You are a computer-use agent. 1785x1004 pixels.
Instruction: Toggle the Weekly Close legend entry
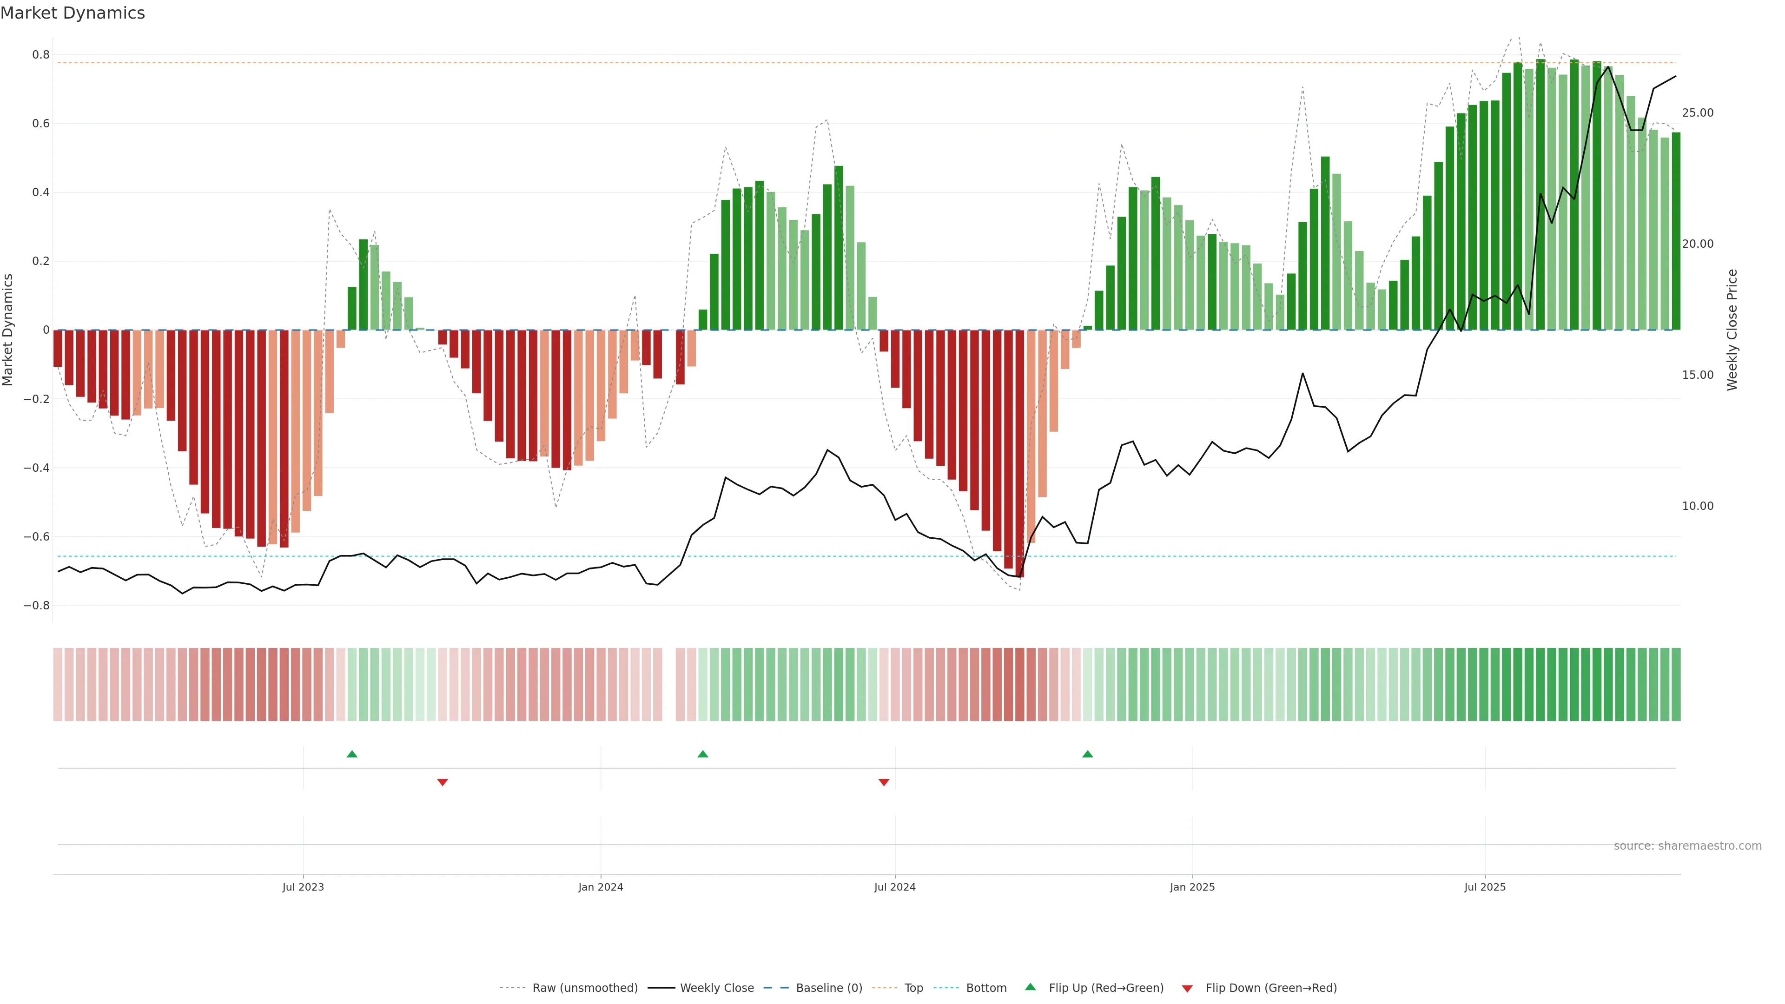click(716, 988)
